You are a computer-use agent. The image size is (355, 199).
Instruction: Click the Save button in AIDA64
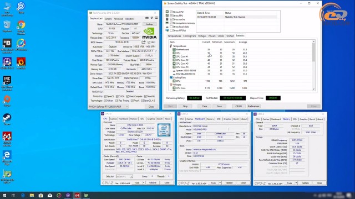point(219,106)
